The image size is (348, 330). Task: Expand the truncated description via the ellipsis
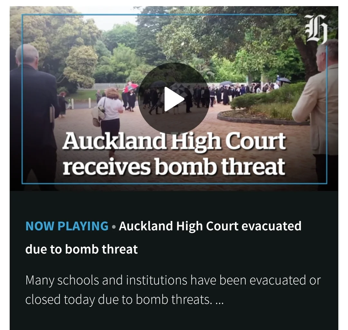point(219,300)
